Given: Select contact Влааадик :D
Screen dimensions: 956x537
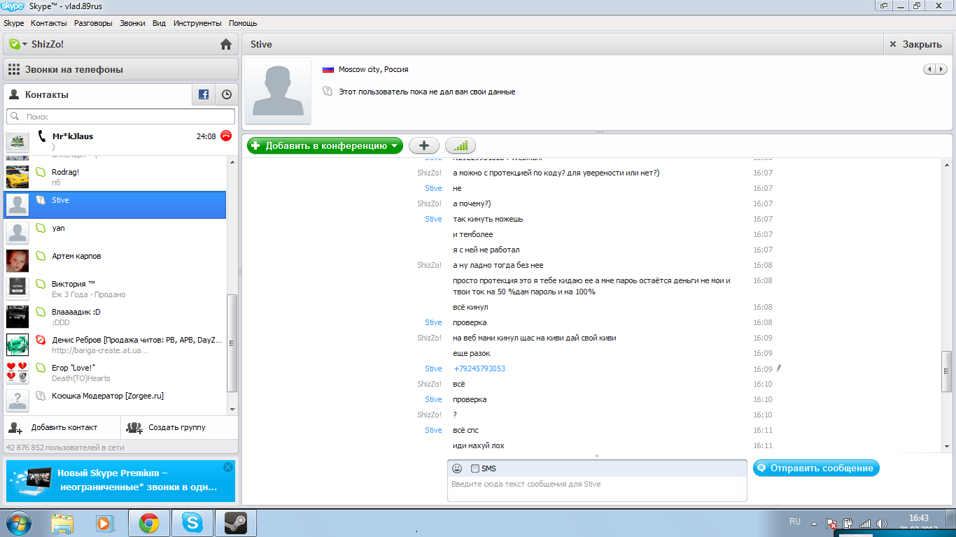Looking at the screenshot, I should coord(115,317).
